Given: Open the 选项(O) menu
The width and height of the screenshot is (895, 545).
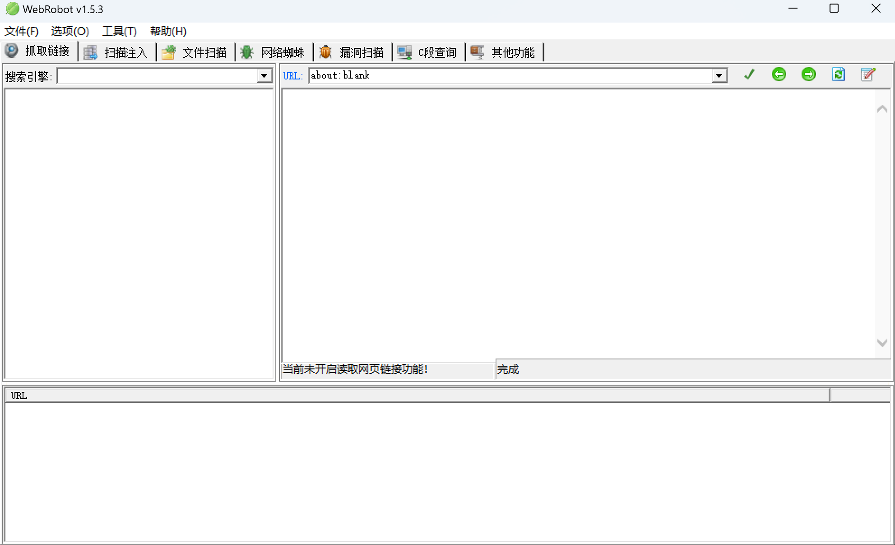Looking at the screenshot, I should click(x=70, y=31).
